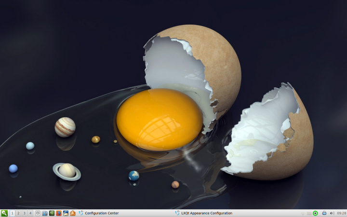Open the volume speaker control
Viewport: 347px width, 217px height.
(x=332, y=213)
